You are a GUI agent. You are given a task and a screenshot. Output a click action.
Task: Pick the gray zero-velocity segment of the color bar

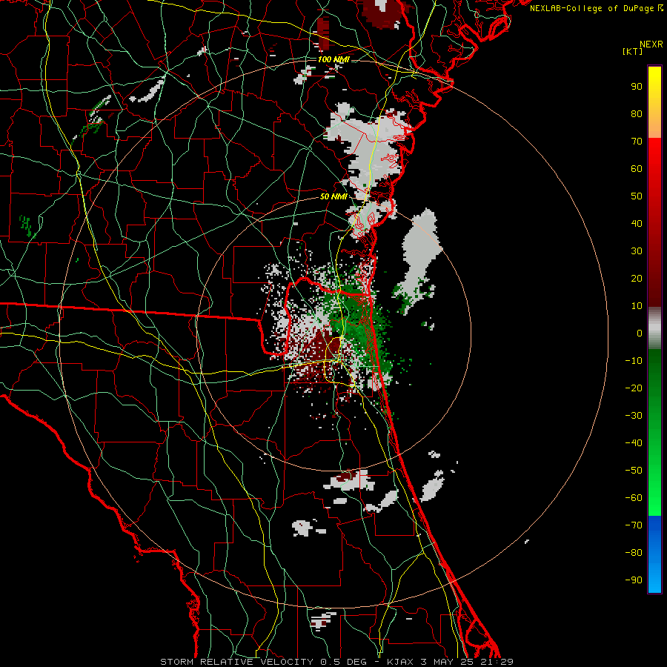(x=654, y=328)
